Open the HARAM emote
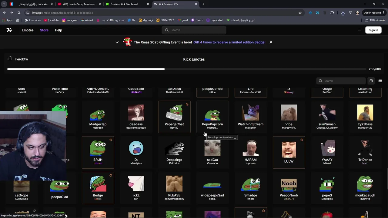 click(x=251, y=152)
